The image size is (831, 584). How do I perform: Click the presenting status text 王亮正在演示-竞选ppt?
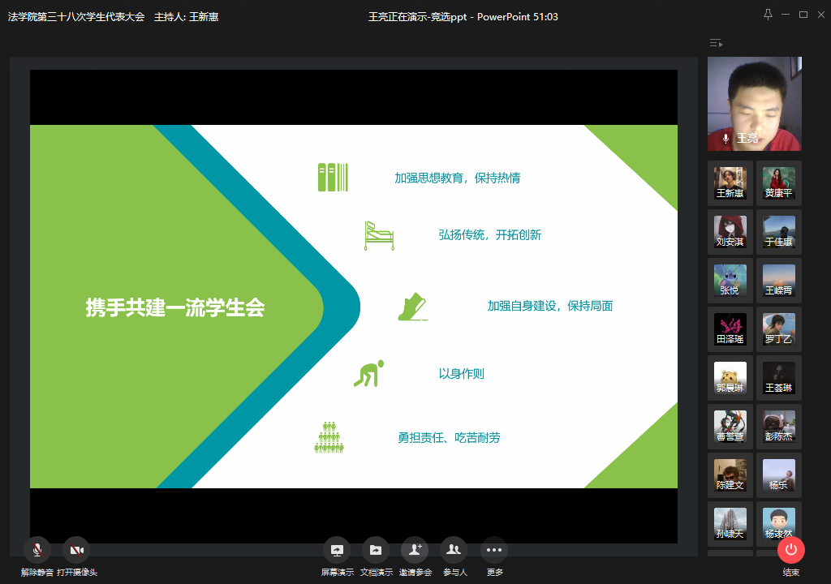click(x=418, y=17)
